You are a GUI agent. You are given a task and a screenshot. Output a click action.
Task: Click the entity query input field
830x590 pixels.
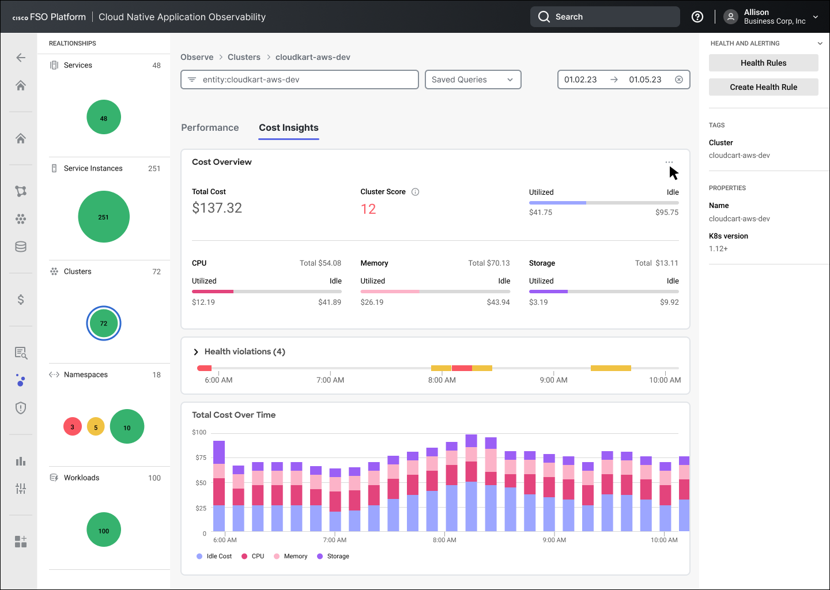[300, 80]
